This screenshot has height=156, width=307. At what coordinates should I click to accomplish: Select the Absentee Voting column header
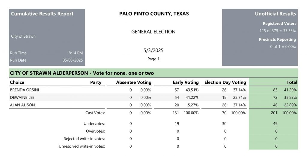[x=134, y=82]
